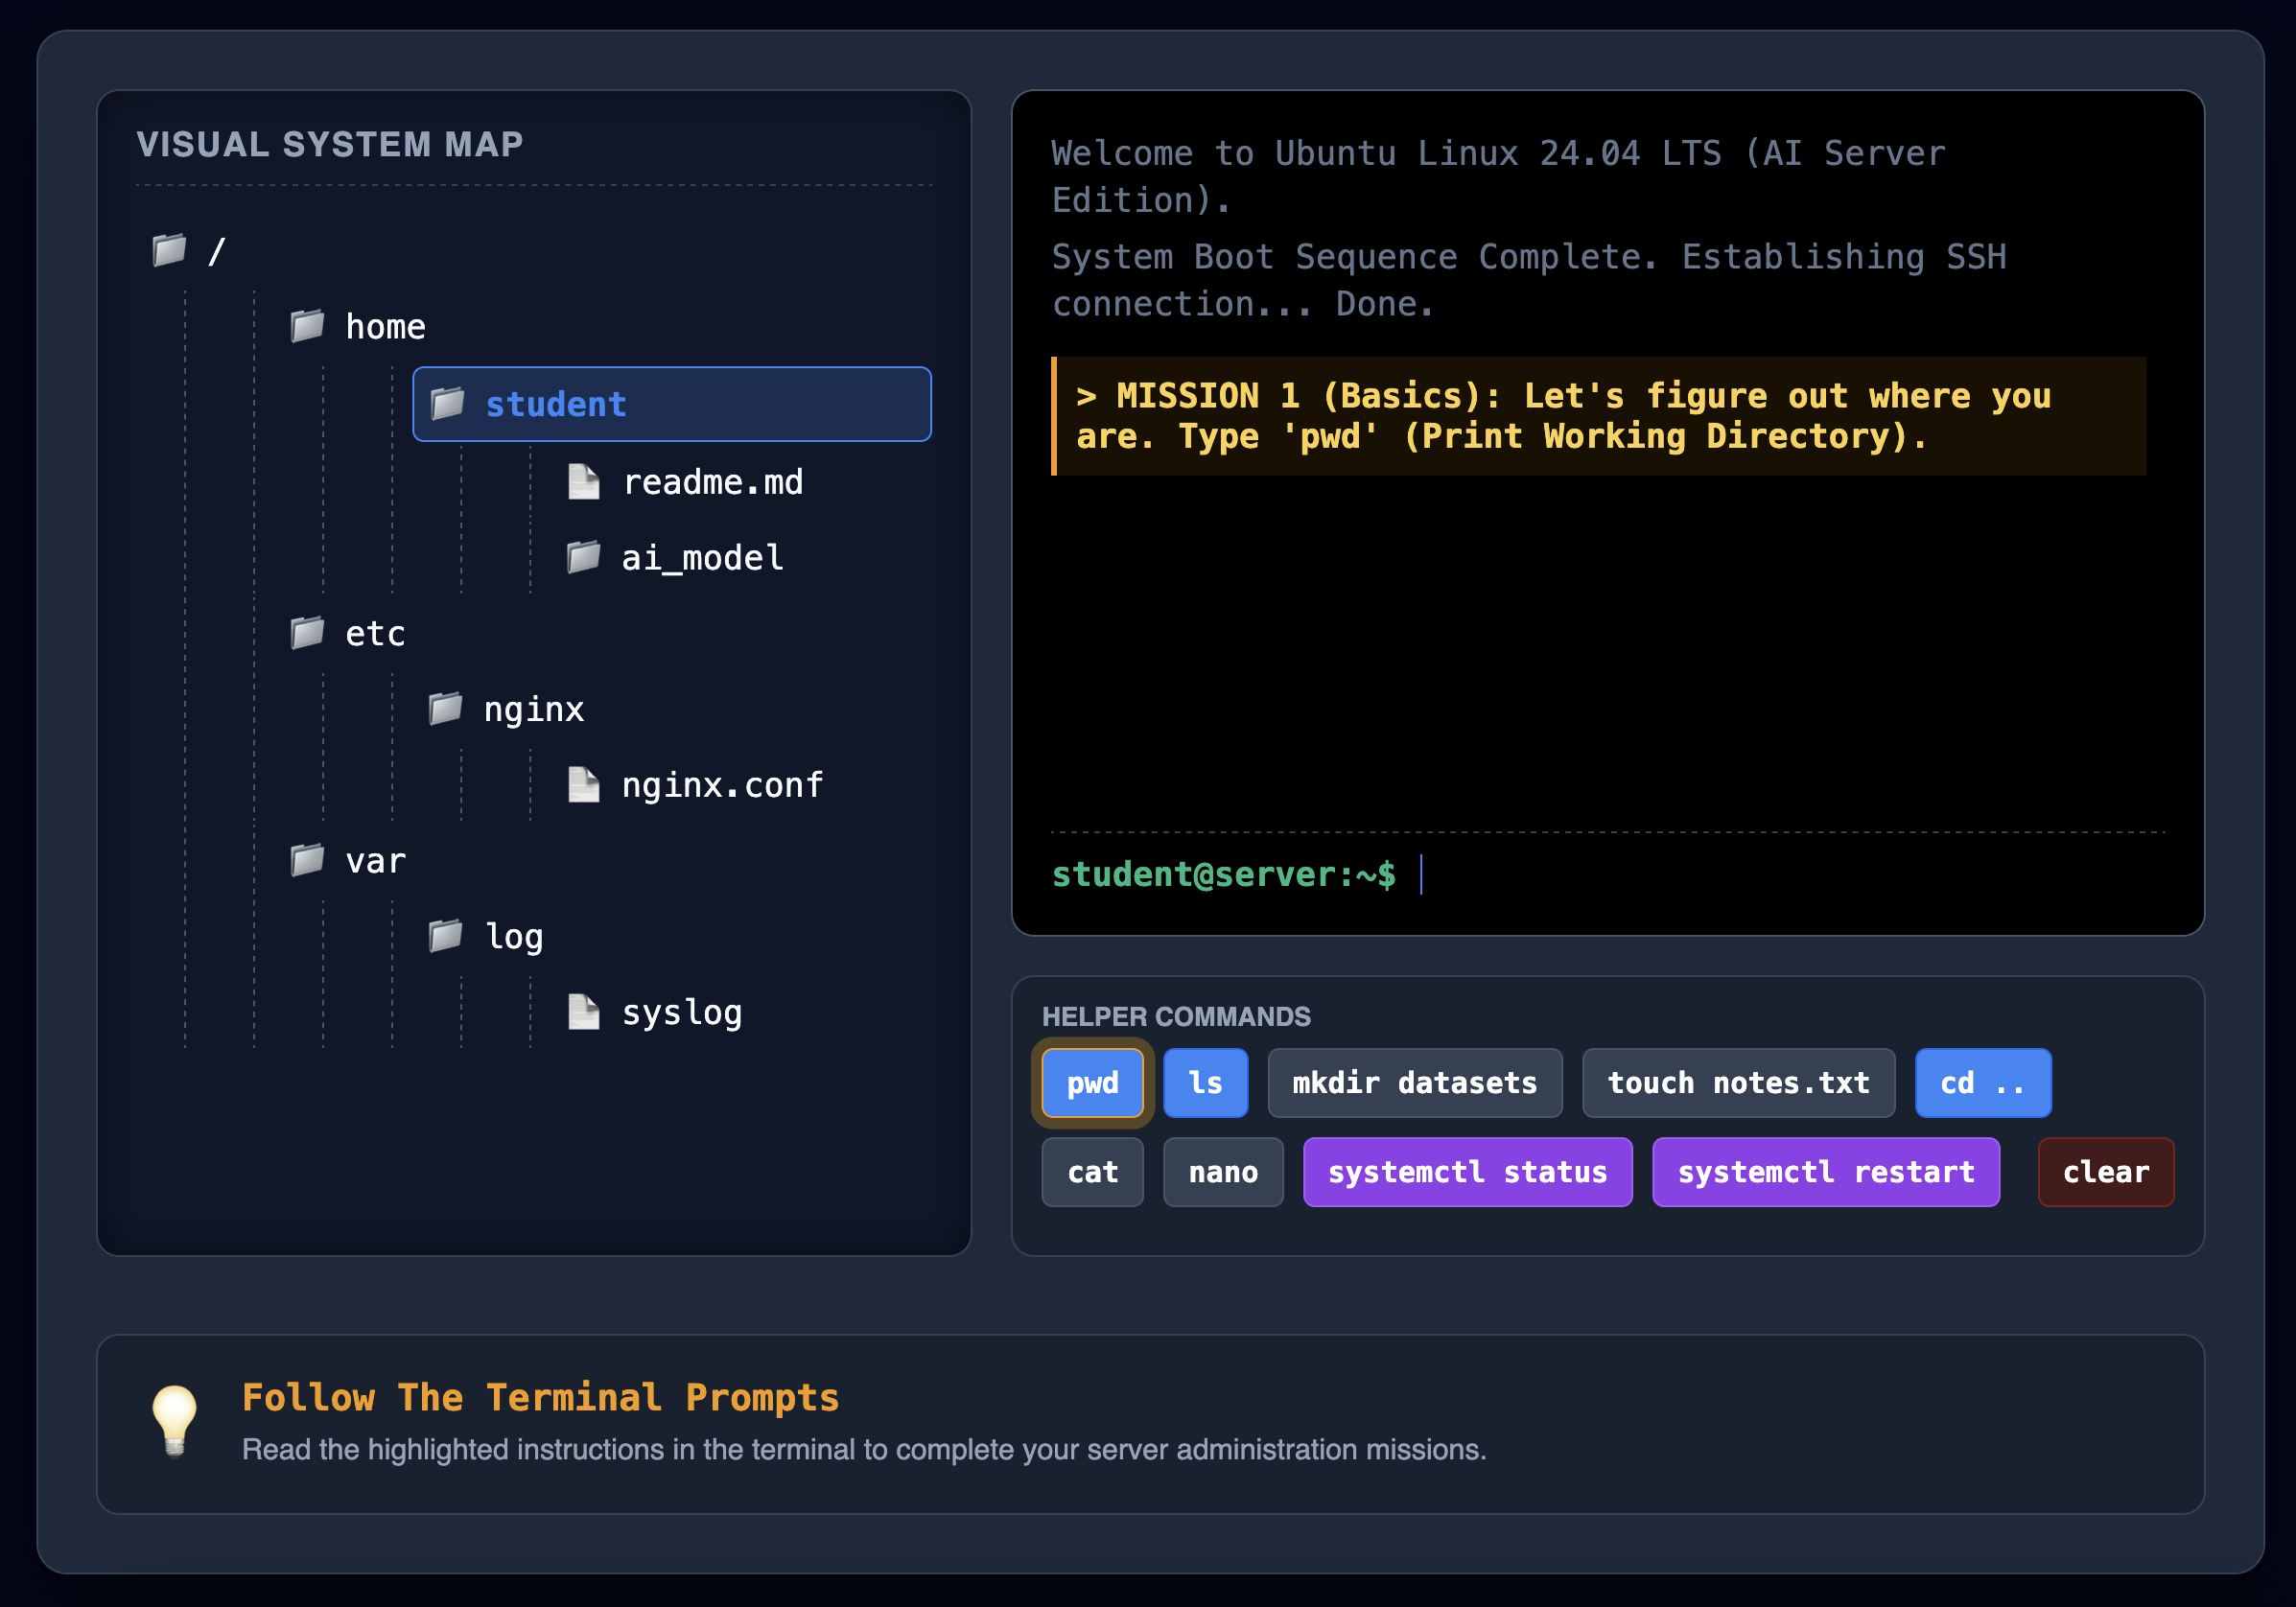Click the 'student@server:~$' prompt text
The image size is (2296, 1607).
click(x=1223, y=875)
